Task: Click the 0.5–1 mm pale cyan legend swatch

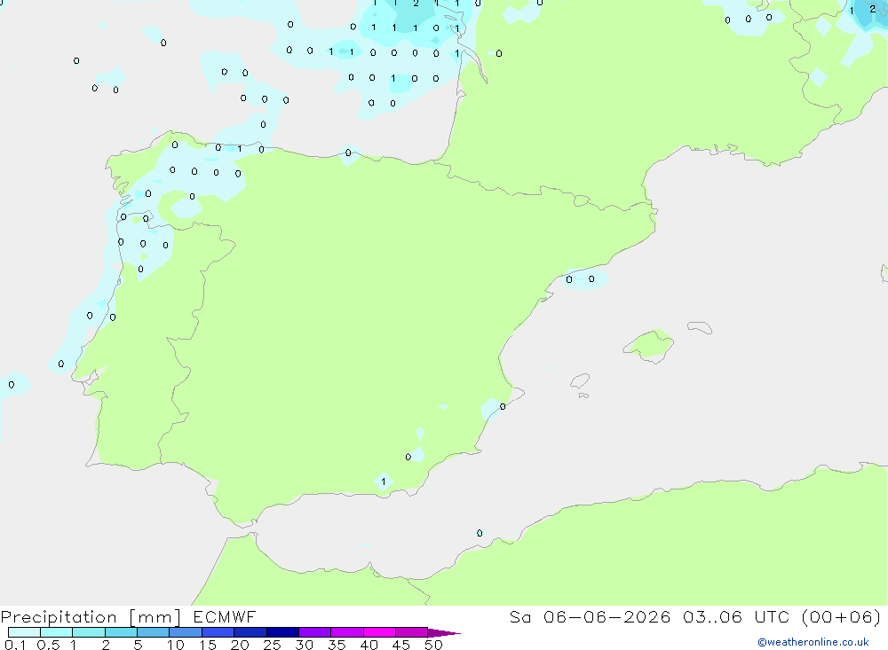Action: tap(57, 632)
